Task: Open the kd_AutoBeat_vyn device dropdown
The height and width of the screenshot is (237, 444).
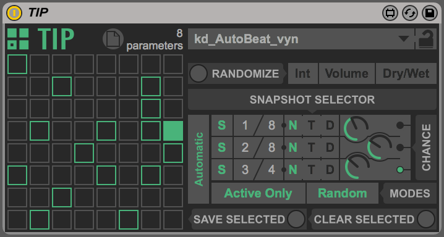Action: click(301, 39)
